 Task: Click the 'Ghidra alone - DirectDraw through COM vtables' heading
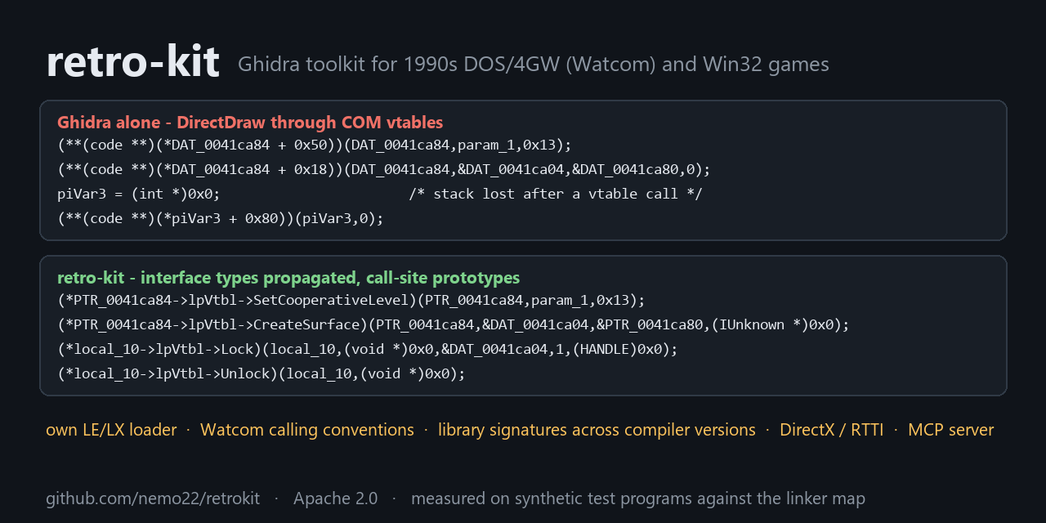pos(250,123)
